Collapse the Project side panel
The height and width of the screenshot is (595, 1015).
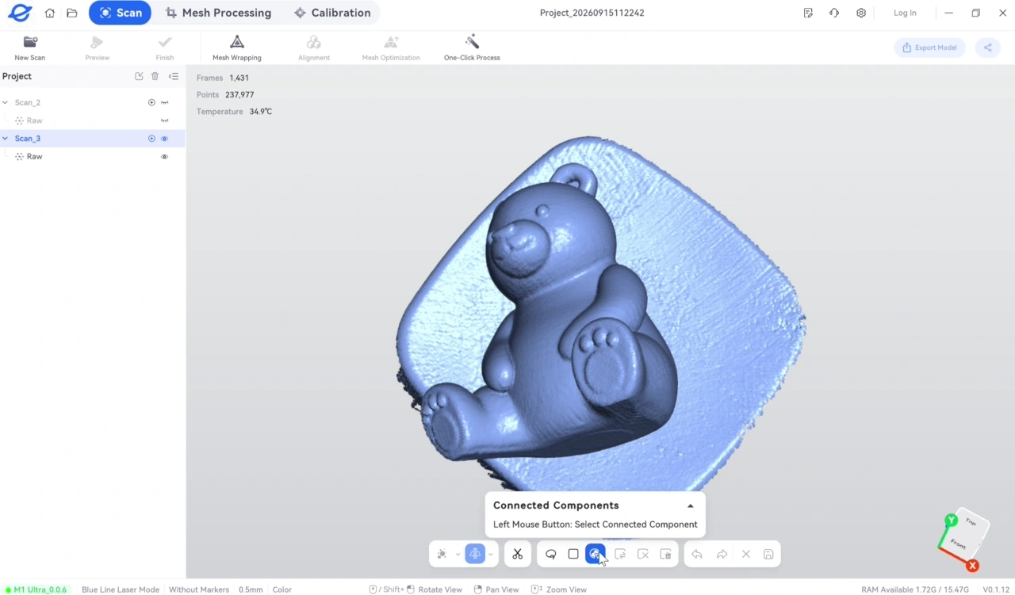pos(174,76)
